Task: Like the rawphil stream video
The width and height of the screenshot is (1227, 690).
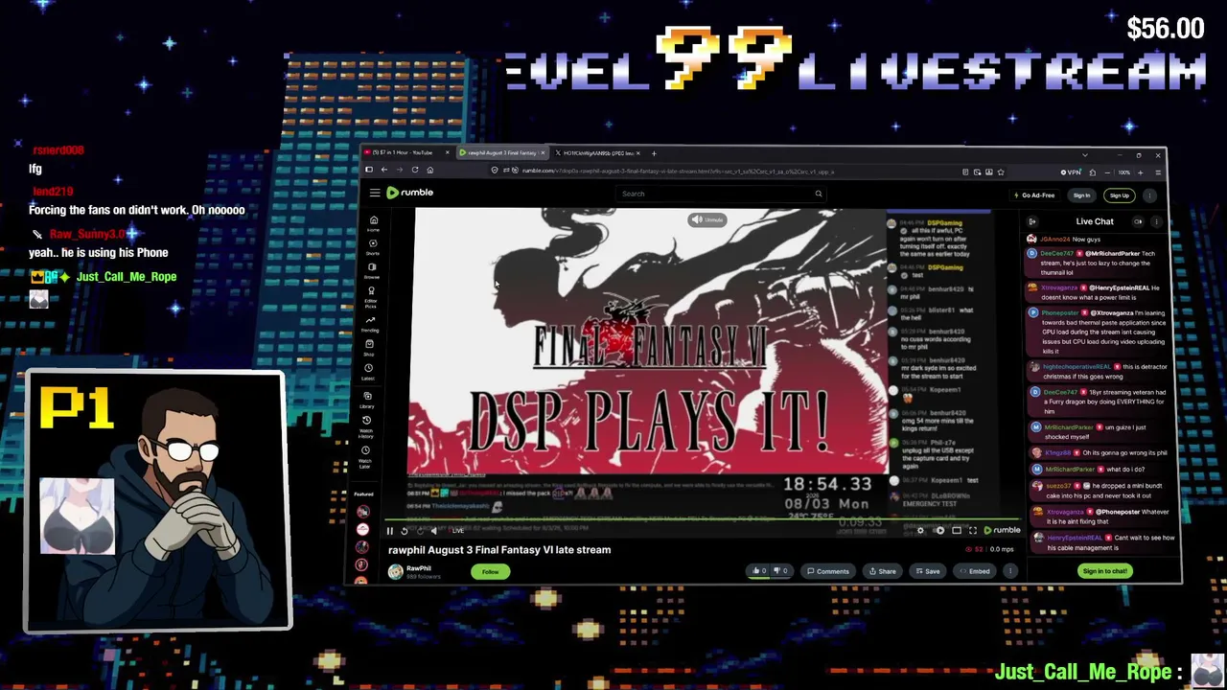Action: point(759,571)
